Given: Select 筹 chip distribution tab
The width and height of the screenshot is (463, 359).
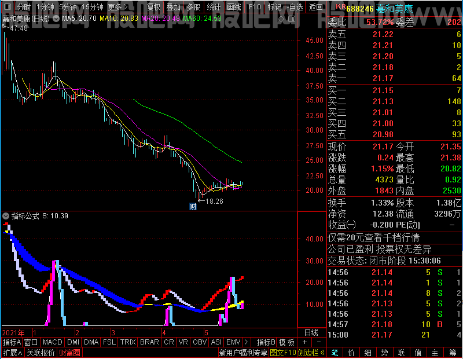Looking at the screenshot, I should [x=453, y=353].
